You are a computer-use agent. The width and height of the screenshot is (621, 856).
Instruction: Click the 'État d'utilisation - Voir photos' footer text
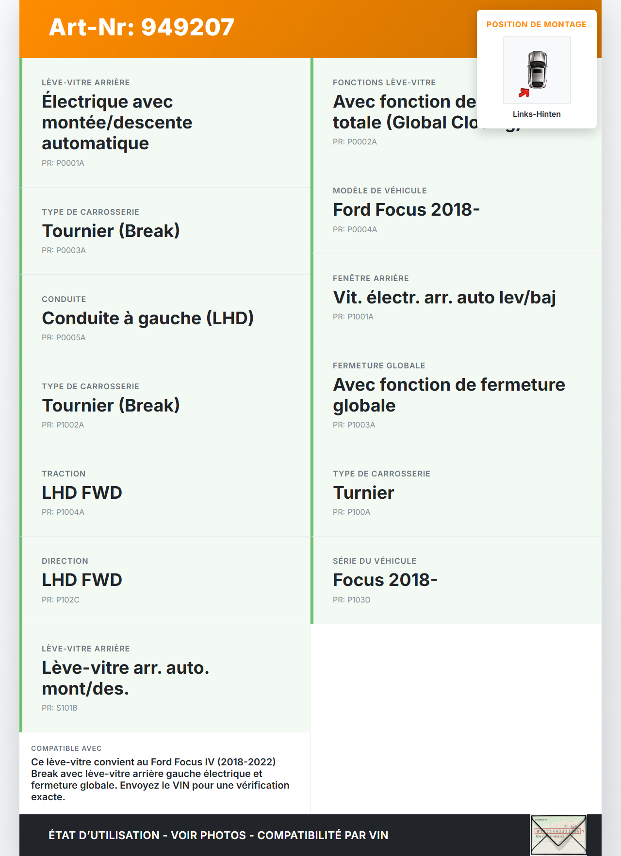[218, 835]
